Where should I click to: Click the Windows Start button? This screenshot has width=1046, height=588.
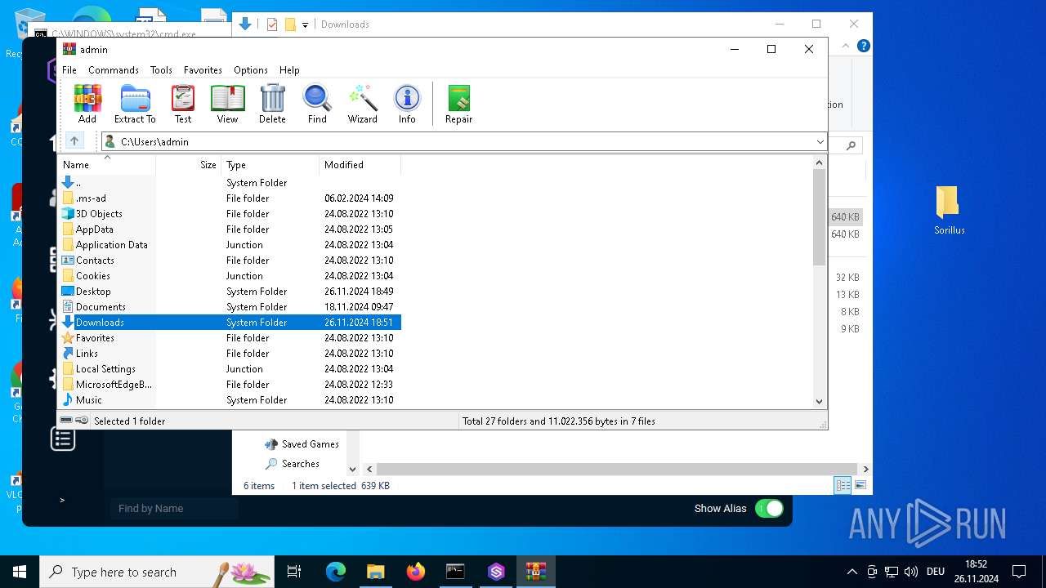tap(20, 572)
